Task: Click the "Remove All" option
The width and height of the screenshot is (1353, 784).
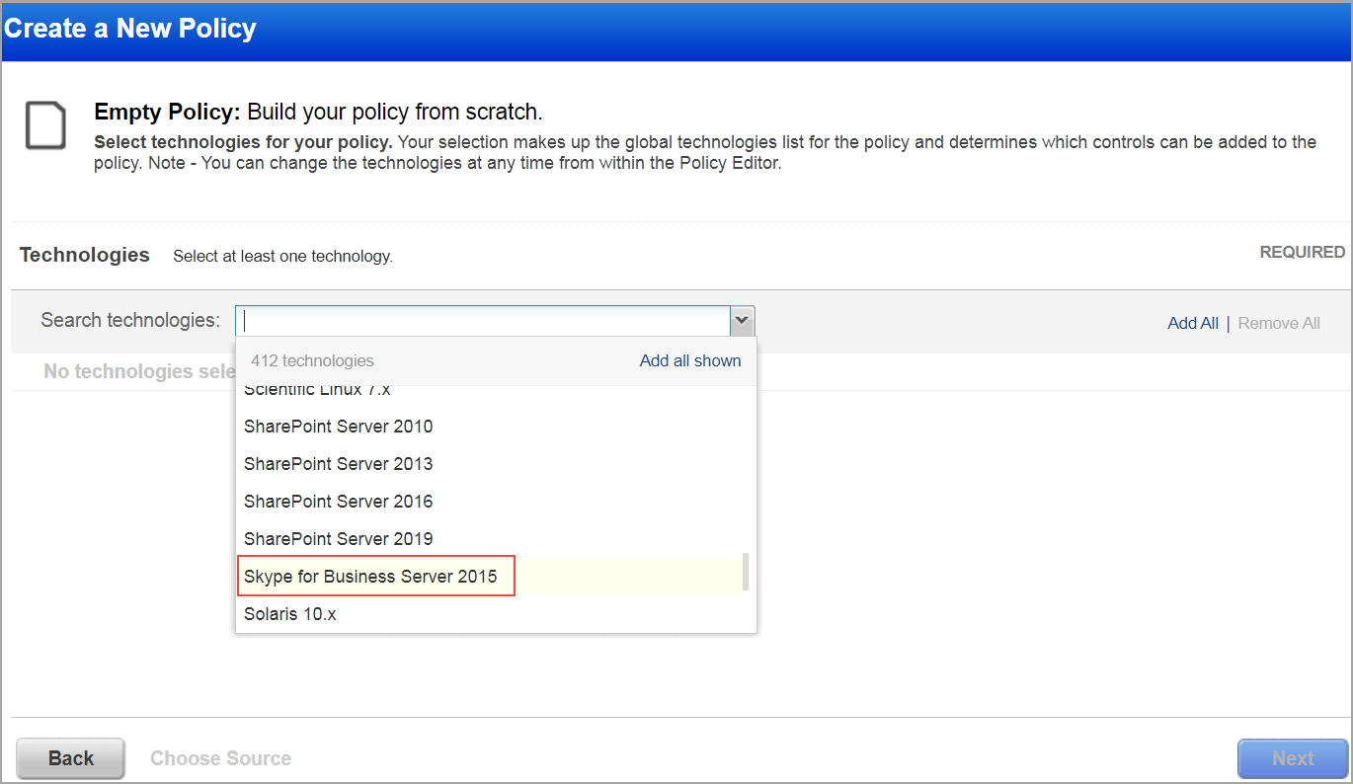Action: click(x=1278, y=323)
